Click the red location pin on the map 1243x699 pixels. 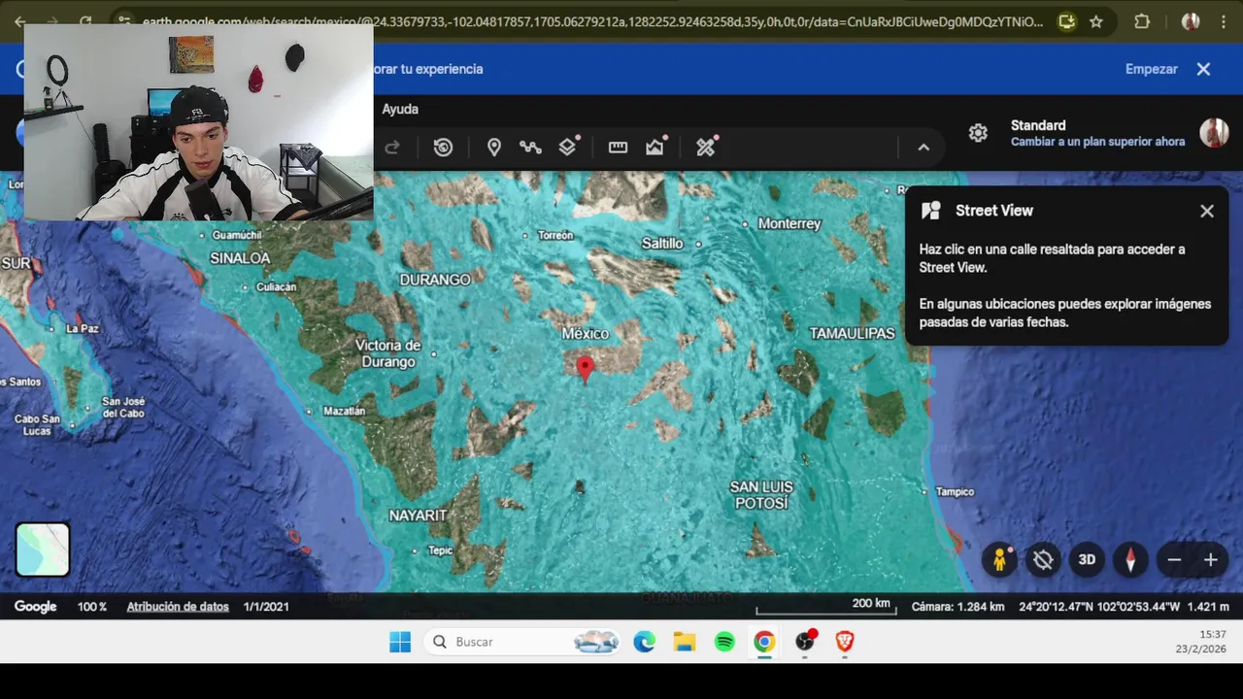pos(585,369)
